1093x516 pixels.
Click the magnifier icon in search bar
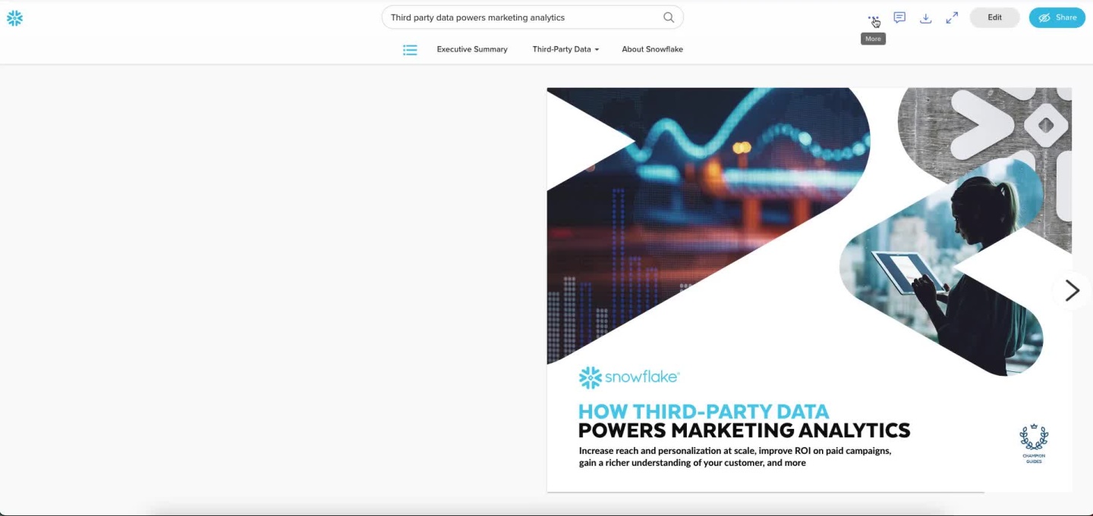coord(669,17)
